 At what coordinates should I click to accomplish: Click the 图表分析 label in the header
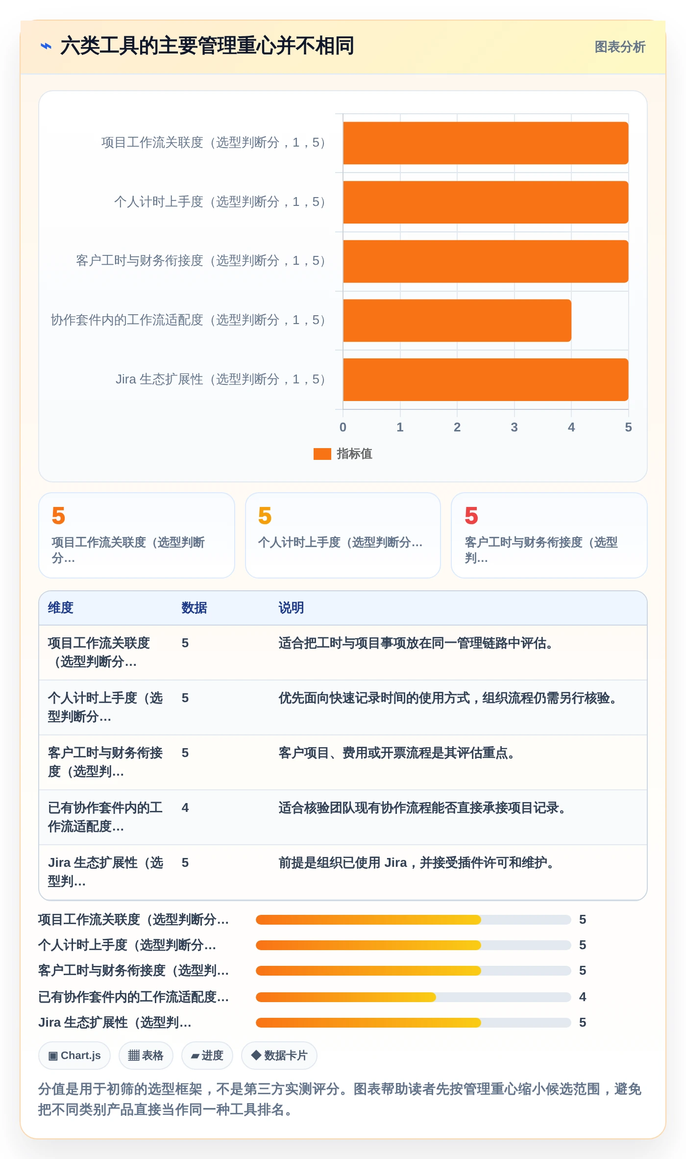pos(620,47)
